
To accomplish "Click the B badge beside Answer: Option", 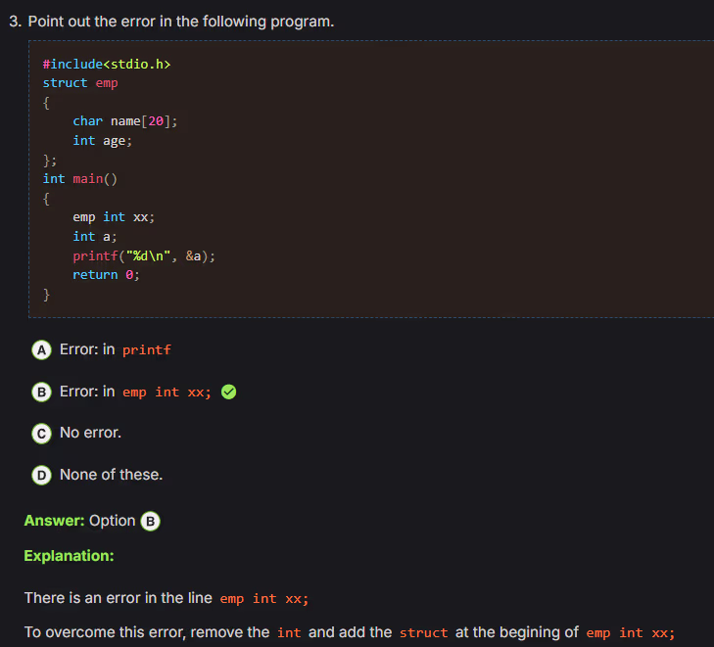I will pyautogui.click(x=151, y=522).
